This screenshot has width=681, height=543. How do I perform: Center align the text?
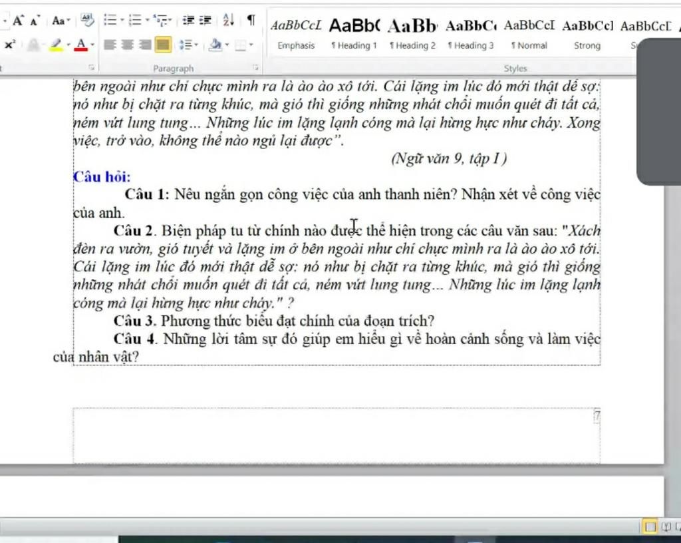click(127, 45)
